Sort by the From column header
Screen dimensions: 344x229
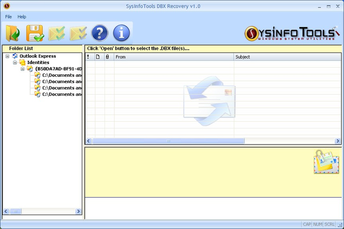(174, 57)
